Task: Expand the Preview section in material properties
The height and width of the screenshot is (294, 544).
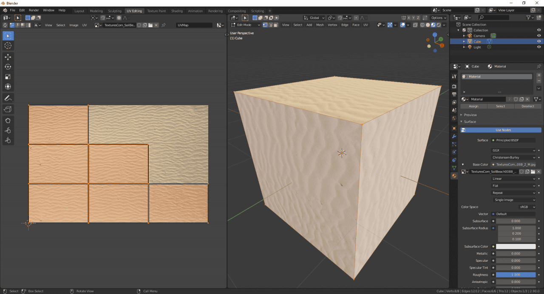Action: (x=469, y=115)
